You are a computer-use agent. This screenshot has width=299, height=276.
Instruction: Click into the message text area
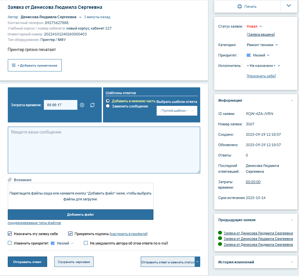tap(104, 150)
